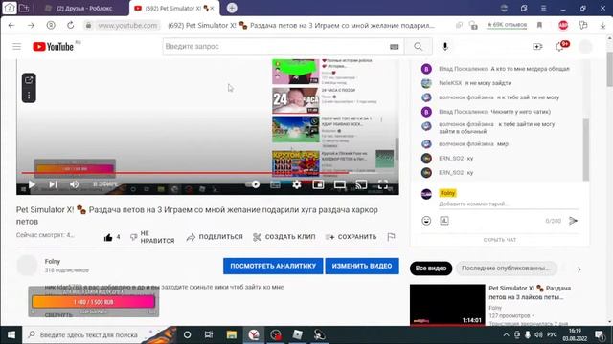Switch to the Друзья - Роблокс browser tab

tap(84, 9)
